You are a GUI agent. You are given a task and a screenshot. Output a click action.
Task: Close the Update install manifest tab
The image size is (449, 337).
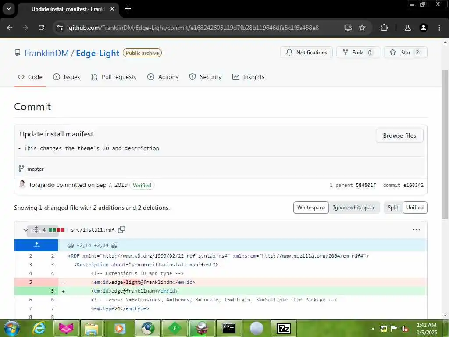point(112,9)
